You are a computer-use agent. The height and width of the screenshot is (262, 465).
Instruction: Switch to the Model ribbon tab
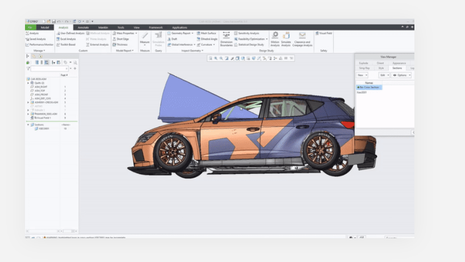pyautogui.click(x=45, y=27)
